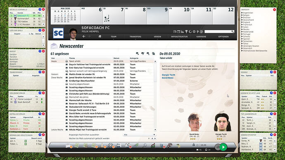285x160 pixels.
Task: Open the magnifying glass scouting icon
Action: [x=145, y=145]
